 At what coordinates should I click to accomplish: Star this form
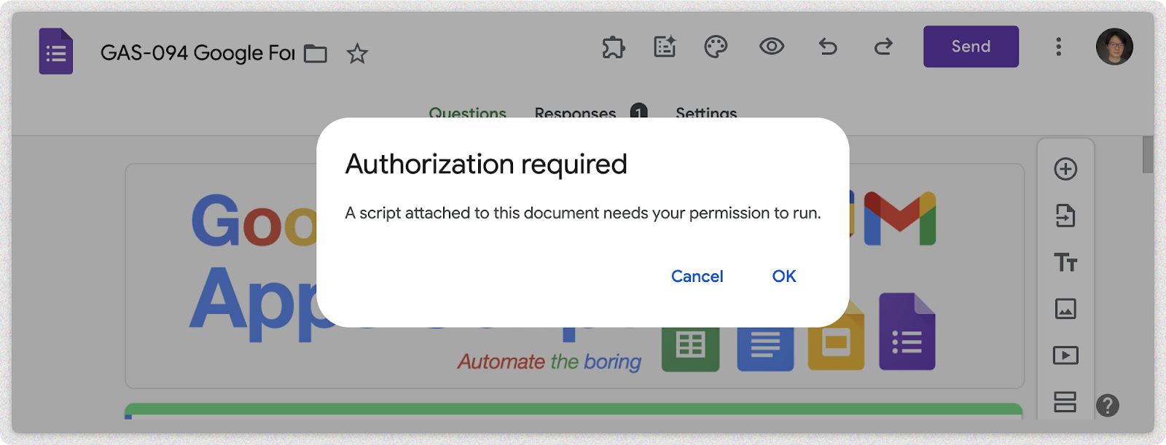357,54
